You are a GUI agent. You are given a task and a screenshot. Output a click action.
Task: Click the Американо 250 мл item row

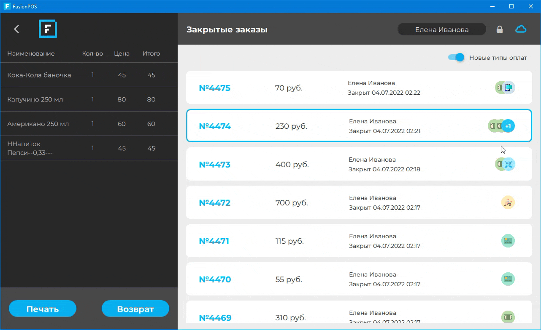[89, 124]
